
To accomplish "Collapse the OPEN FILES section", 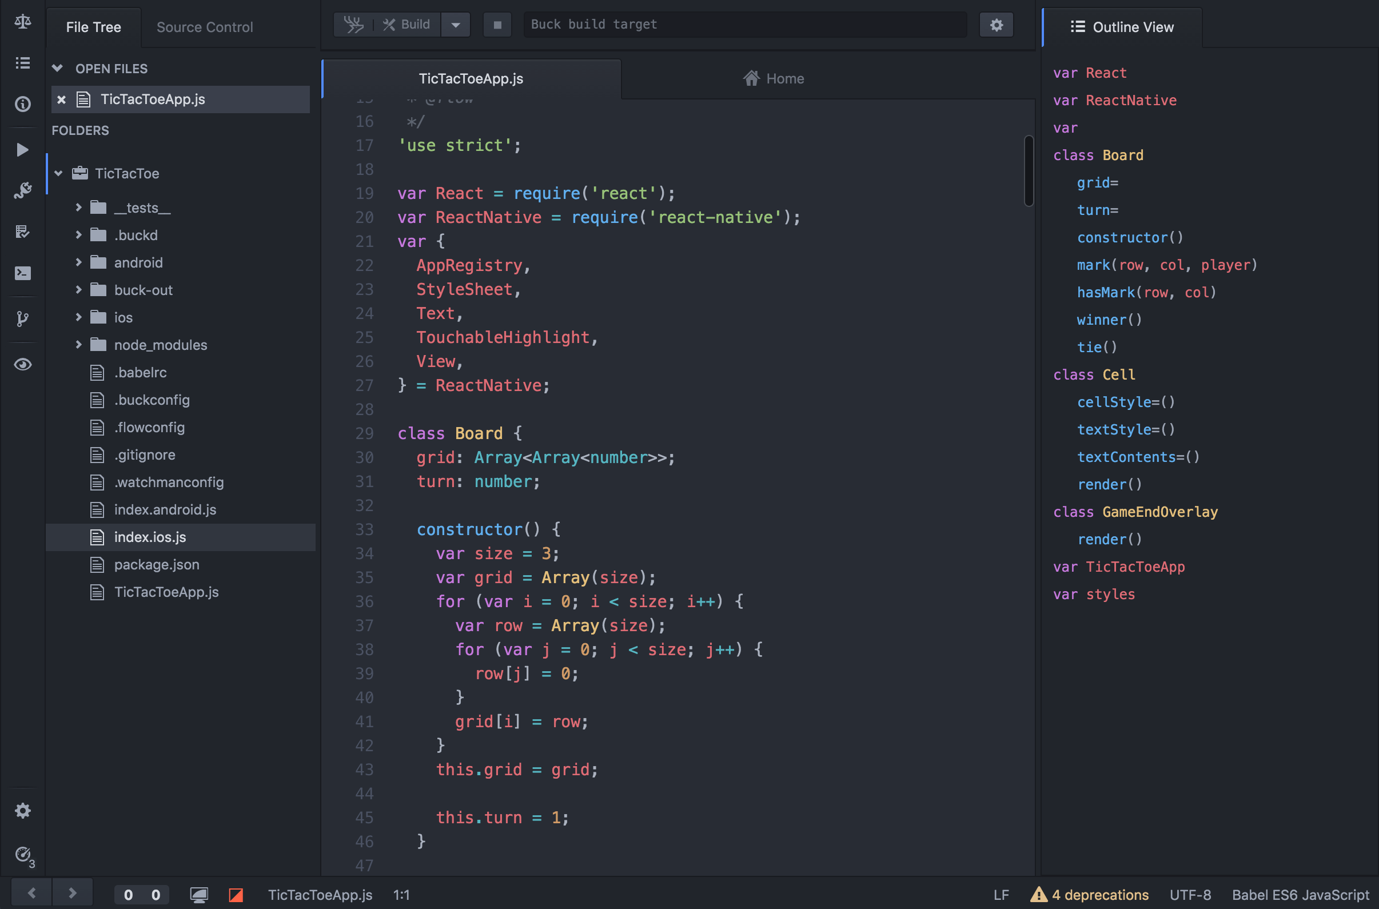I will (x=57, y=69).
